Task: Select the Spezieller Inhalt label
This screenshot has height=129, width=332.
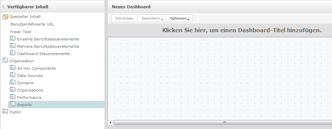Action: (x=25, y=17)
